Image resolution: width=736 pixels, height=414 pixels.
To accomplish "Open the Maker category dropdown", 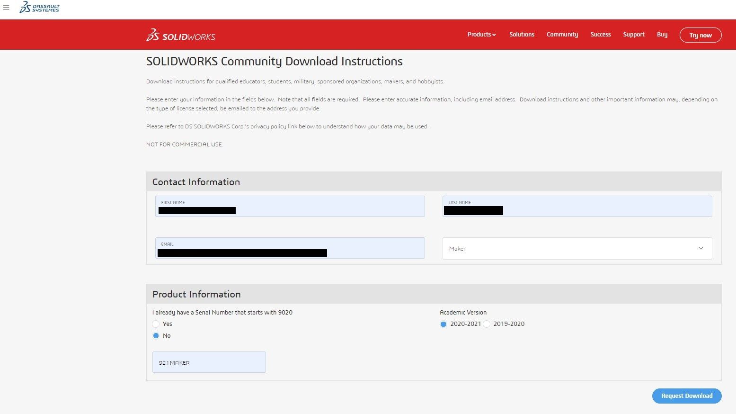I will 577,249.
